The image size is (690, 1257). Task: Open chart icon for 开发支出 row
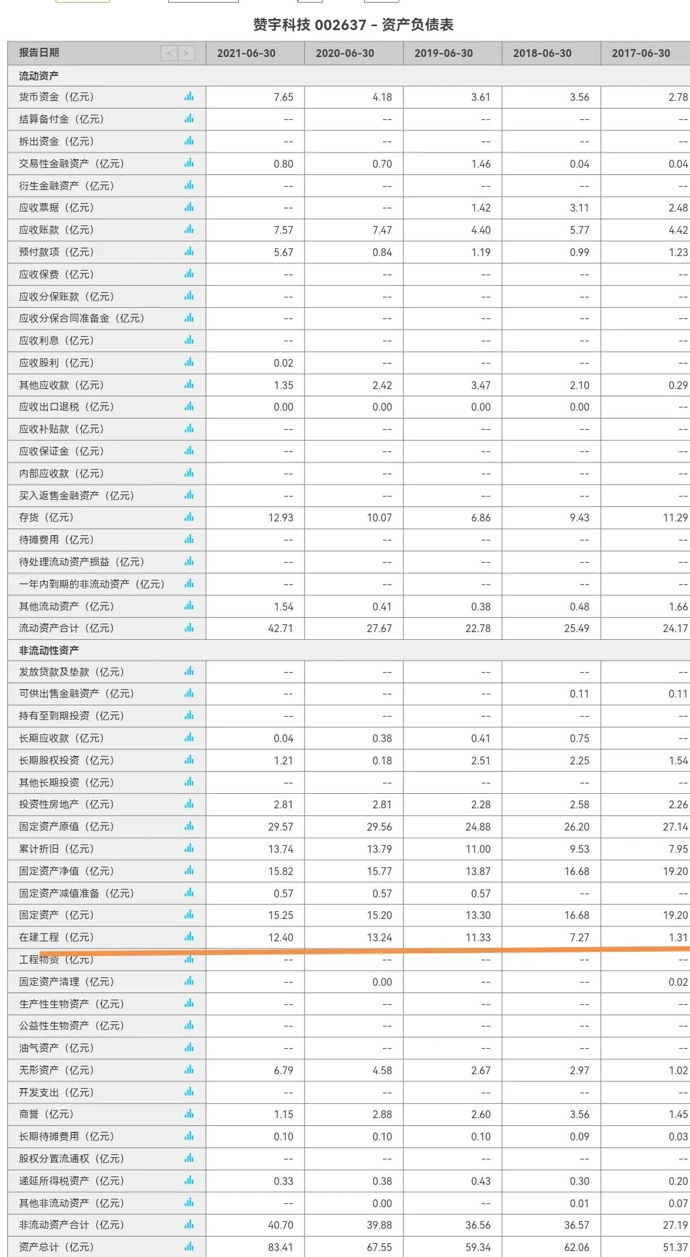189,1091
